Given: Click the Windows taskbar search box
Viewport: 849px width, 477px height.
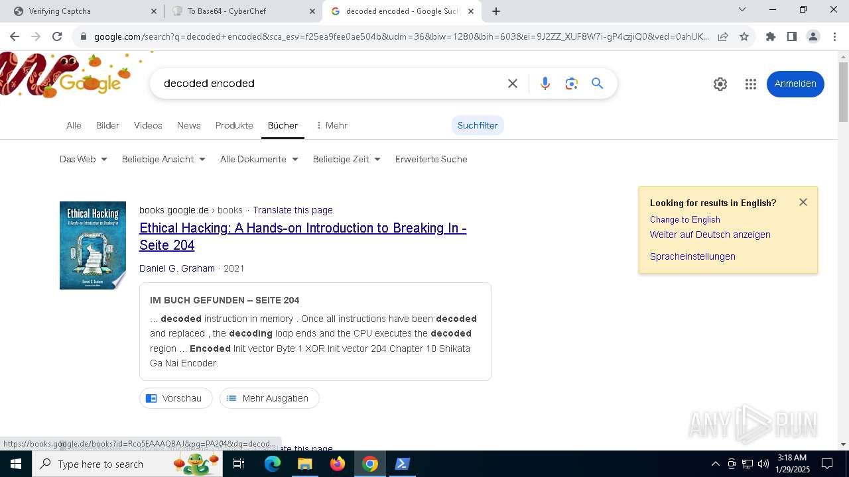Looking at the screenshot, I should (x=127, y=464).
